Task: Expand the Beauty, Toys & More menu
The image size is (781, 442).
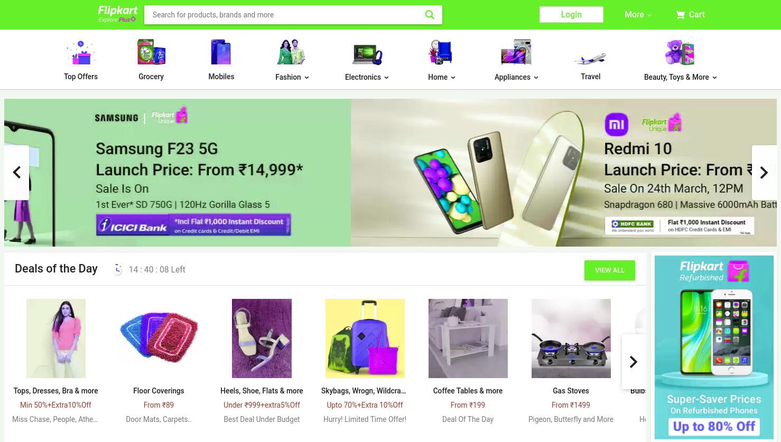Action: (680, 77)
